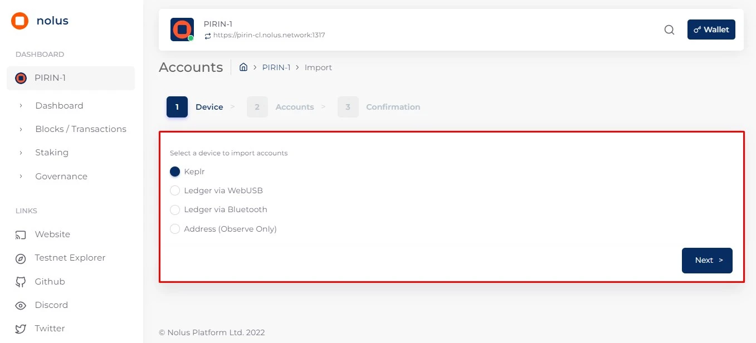This screenshot has height=343, width=756.
Task: Open Dashboard from the sidebar menu
Action: (59, 105)
